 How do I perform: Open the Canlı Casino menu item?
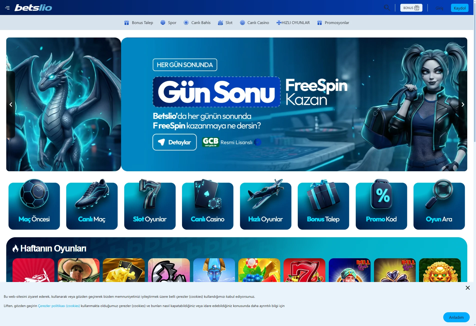tap(254, 22)
